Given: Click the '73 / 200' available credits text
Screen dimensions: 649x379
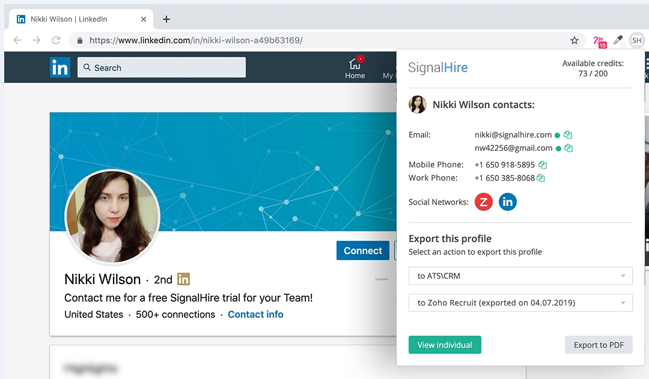Looking at the screenshot, I should click(593, 74).
